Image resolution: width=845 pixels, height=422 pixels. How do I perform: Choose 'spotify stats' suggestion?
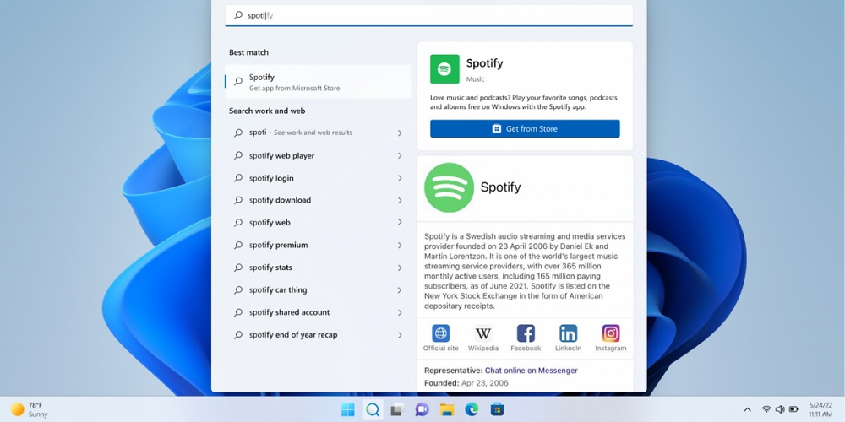[x=270, y=268]
